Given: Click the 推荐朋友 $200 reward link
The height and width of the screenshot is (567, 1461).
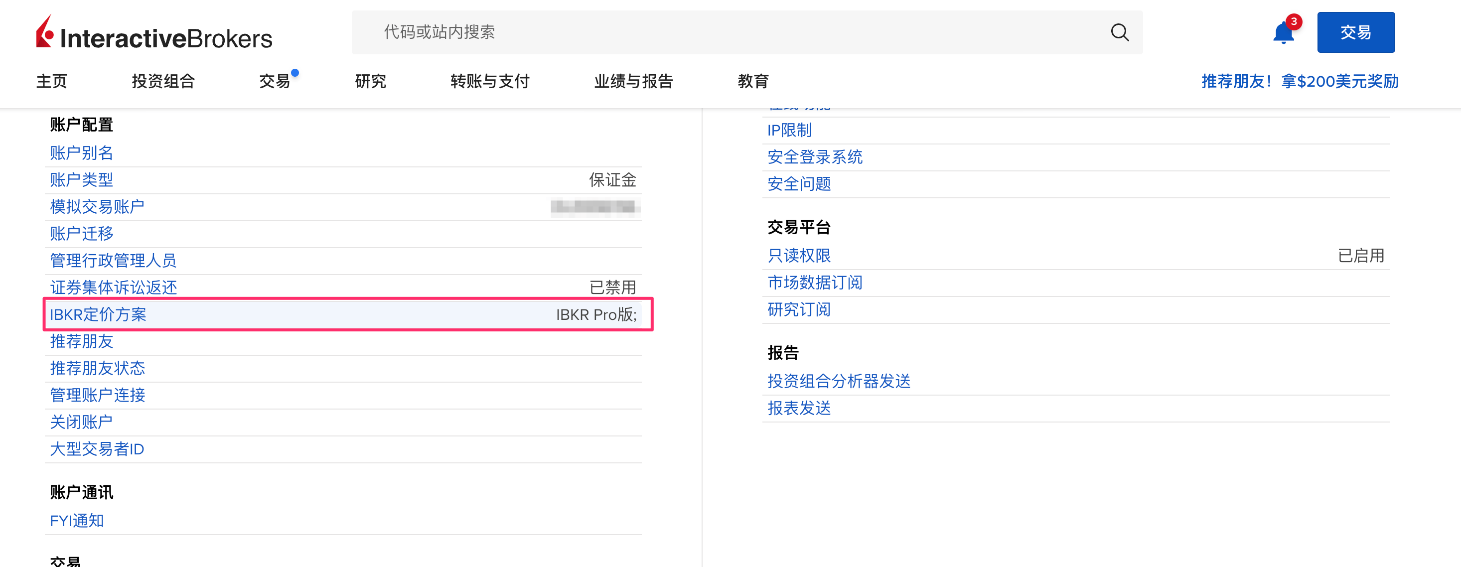Looking at the screenshot, I should [x=1300, y=81].
